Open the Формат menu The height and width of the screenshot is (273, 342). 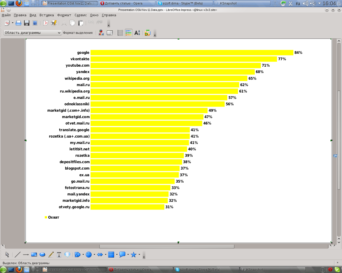64,15
